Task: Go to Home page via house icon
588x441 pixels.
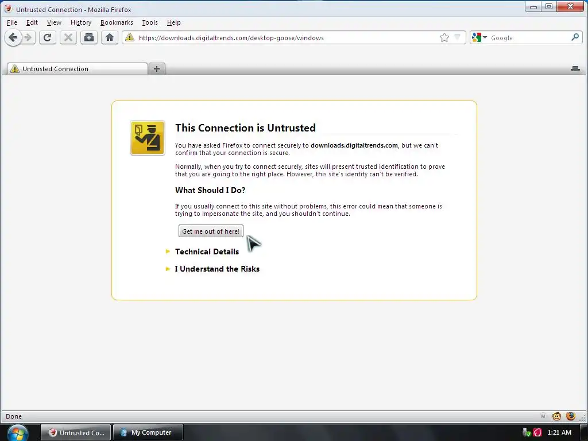Action: coord(110,37)
